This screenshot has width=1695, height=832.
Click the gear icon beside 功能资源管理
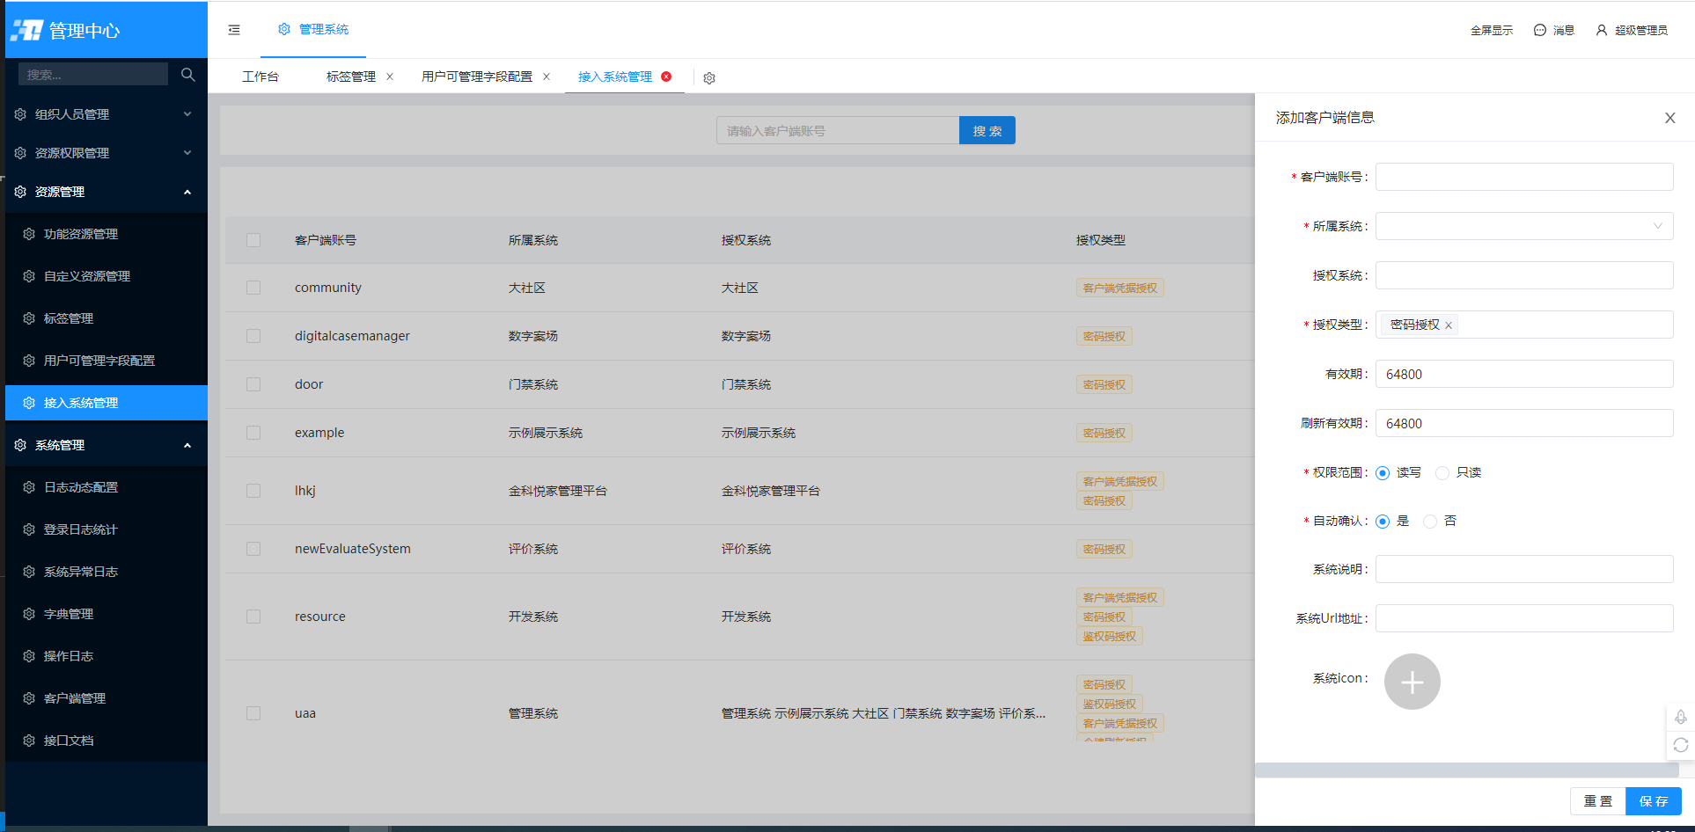[29, 234]
